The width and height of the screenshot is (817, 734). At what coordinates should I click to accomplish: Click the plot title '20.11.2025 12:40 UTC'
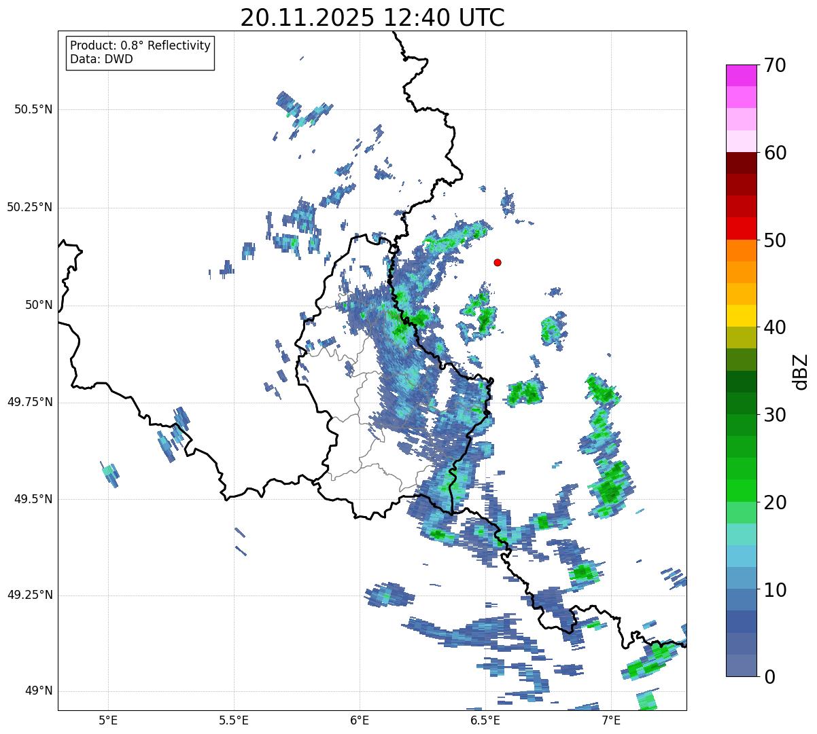pyautogui.click(x=372, y=17)
